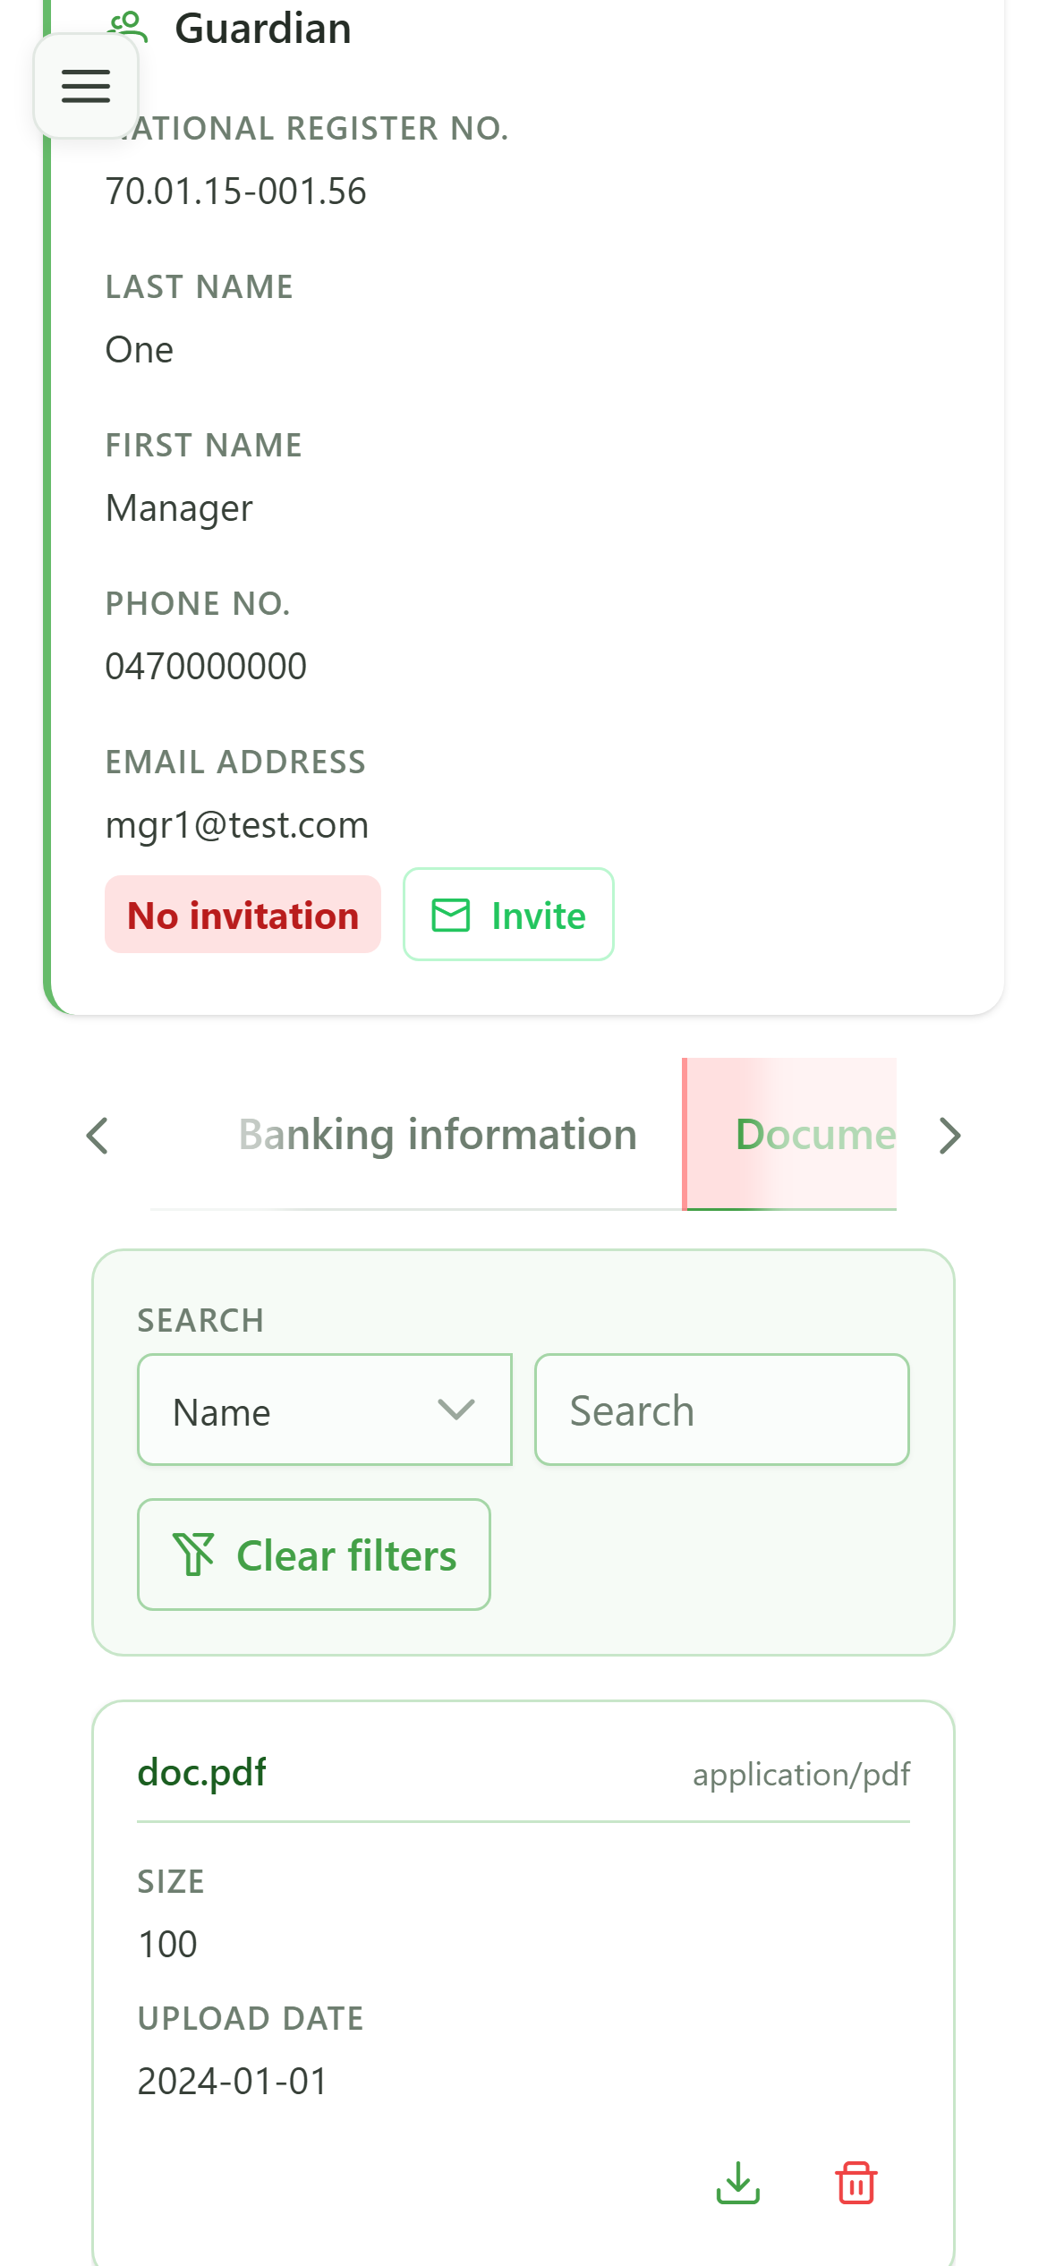Expand dropdown via its chevron arrow

[x=456, y=1410]
